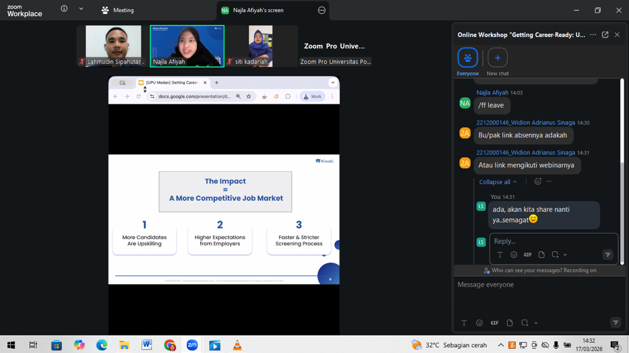Viewport: 629px width, 353px height.
Task: Open the Meeting tab
Action: [118, 10]
